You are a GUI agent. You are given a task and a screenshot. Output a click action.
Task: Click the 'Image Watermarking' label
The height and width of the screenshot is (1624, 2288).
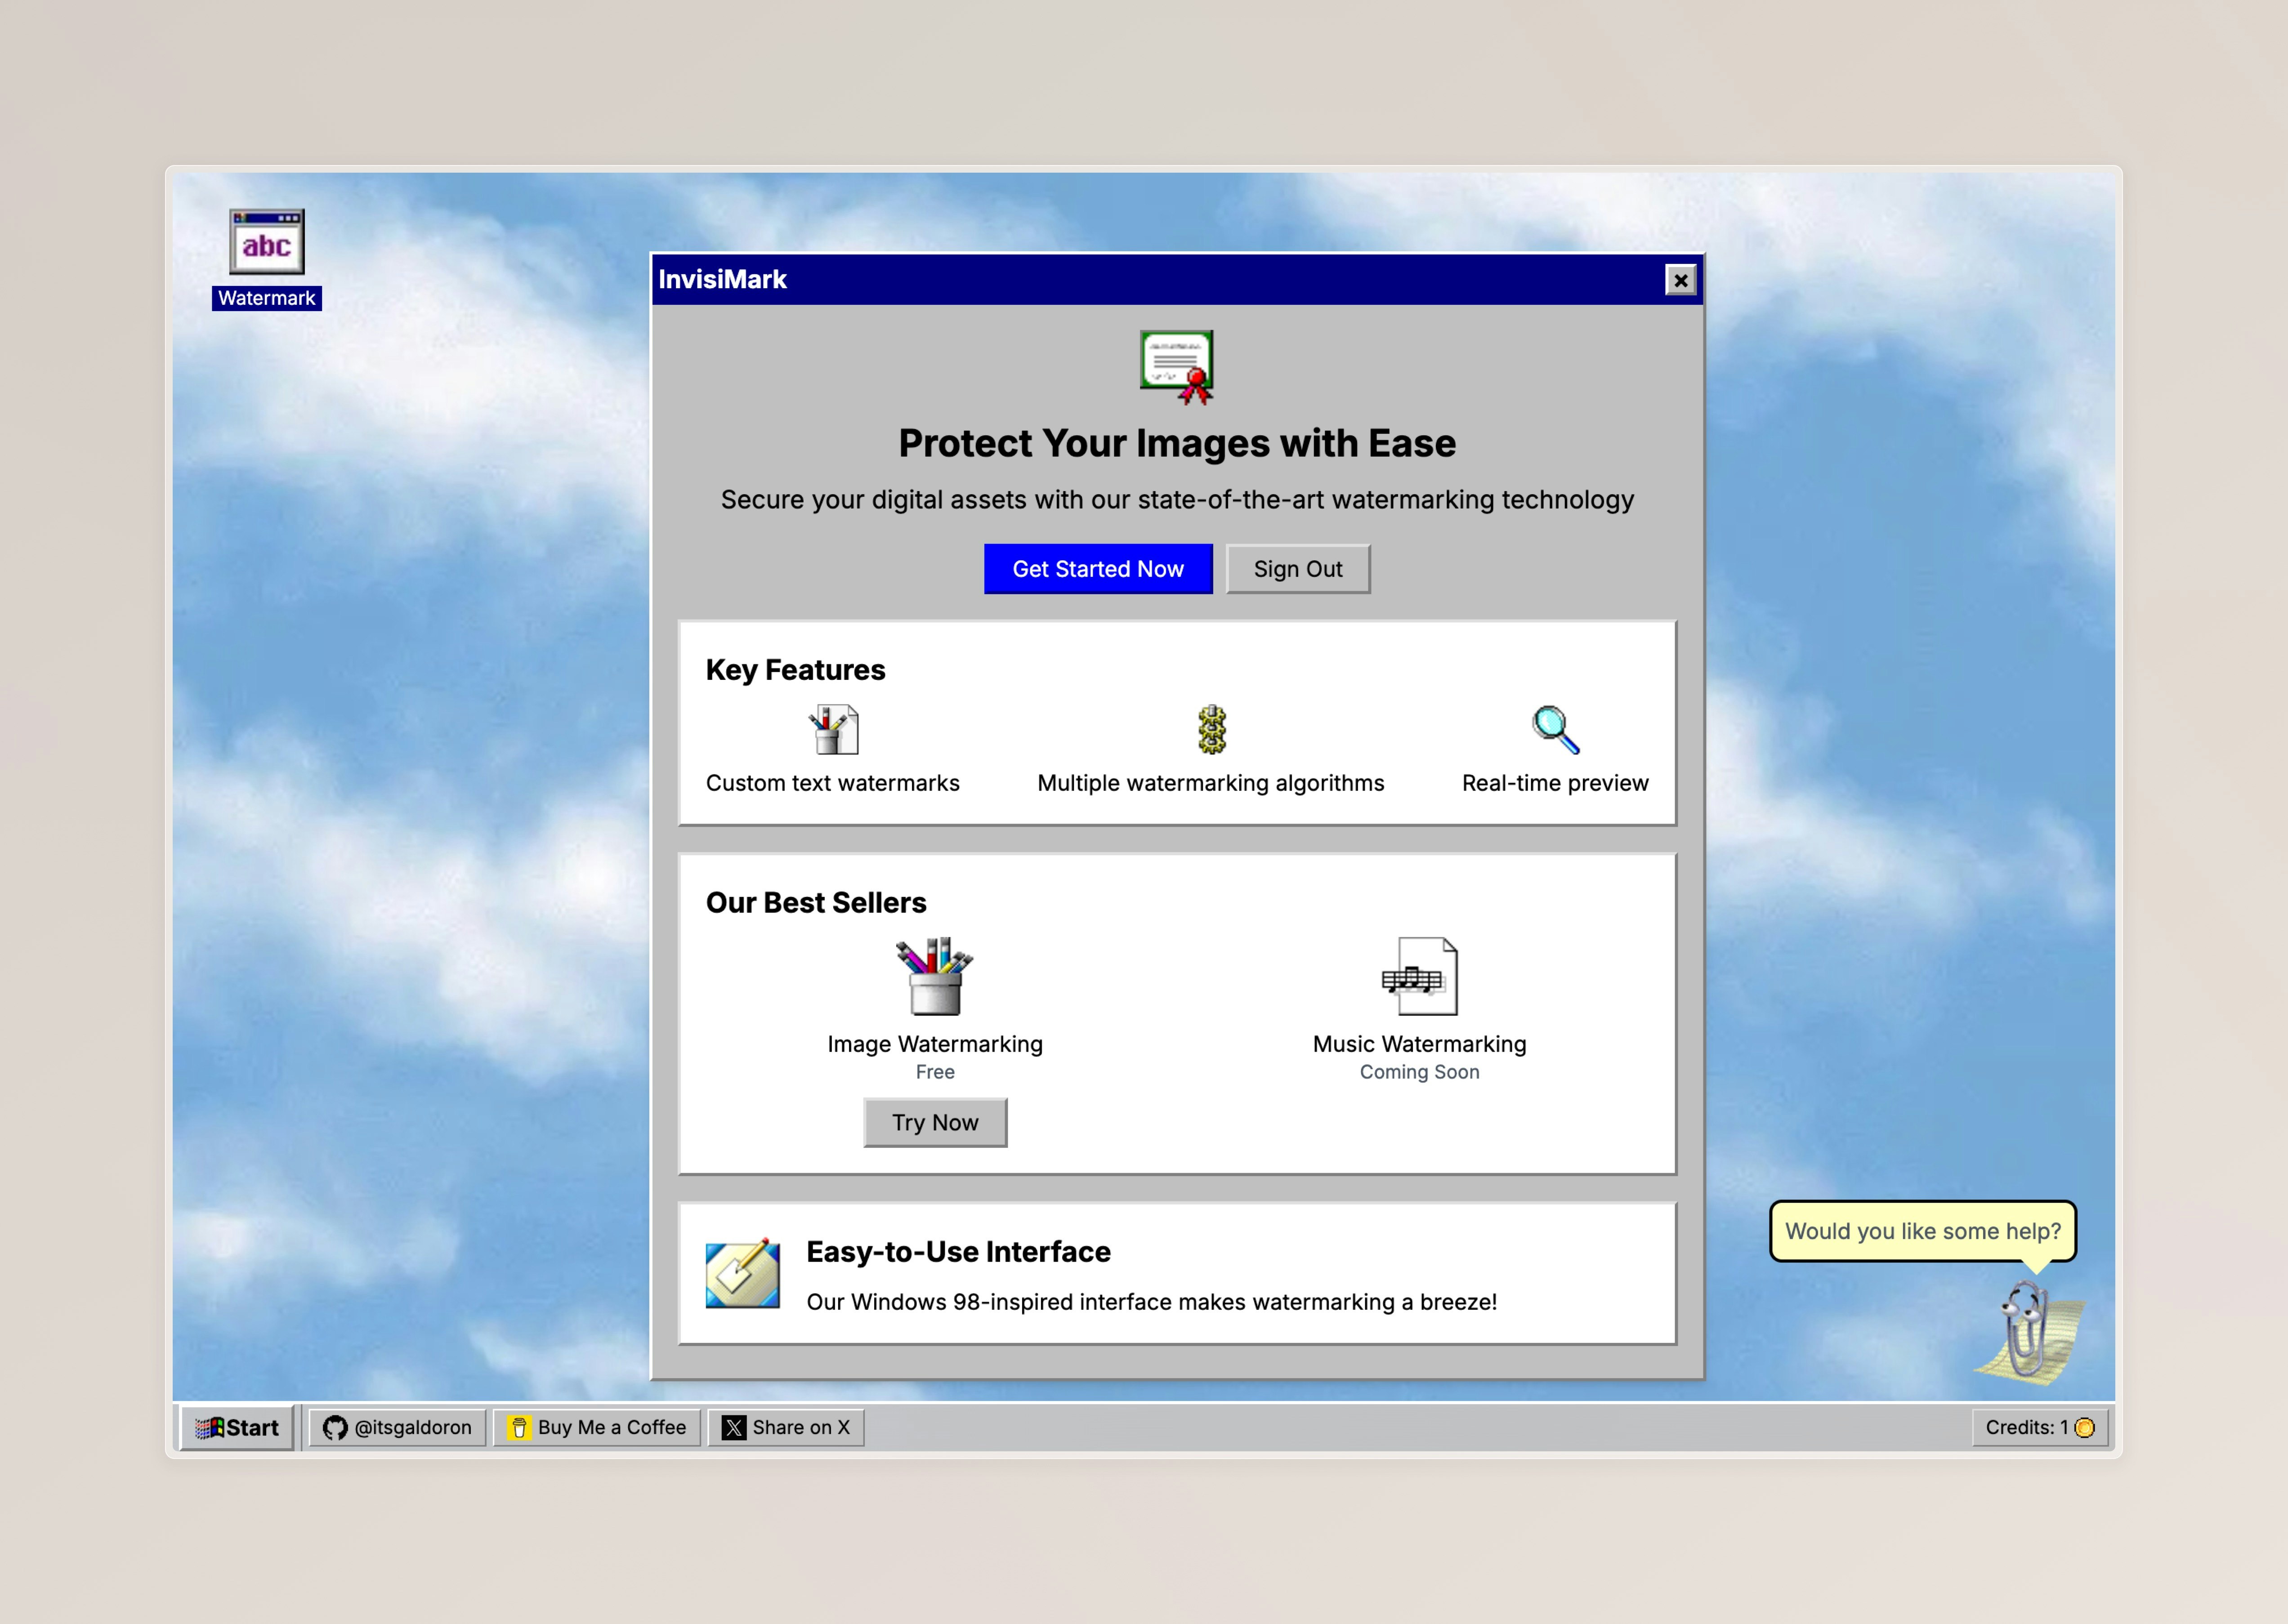[935, 1044]
